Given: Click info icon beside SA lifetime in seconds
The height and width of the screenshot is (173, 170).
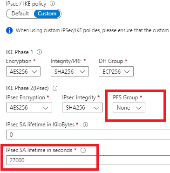Looking at the screenshot, I should 83,150.
